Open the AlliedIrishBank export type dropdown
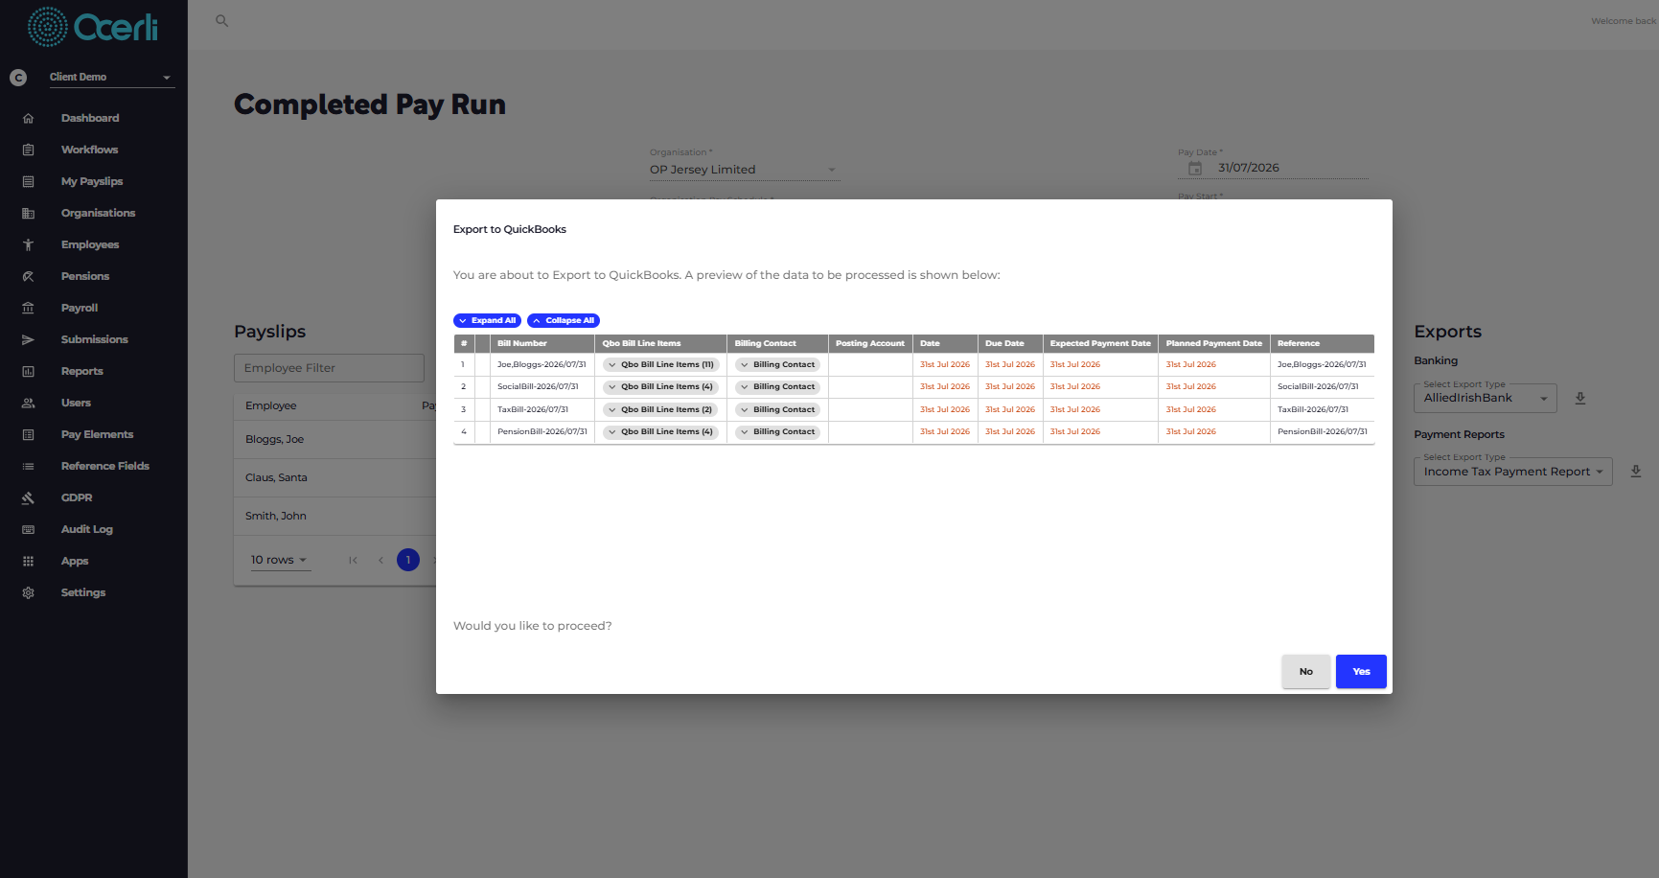The height and width of the screenshot is (878, 1659). (x=1485, y=398)
